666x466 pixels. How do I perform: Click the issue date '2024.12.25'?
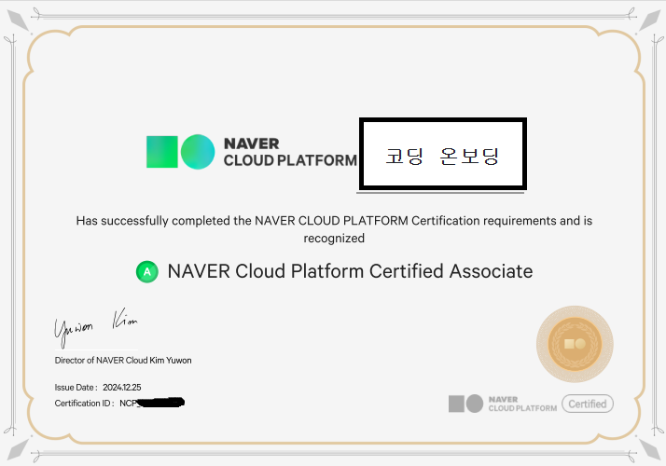[122, 387]
